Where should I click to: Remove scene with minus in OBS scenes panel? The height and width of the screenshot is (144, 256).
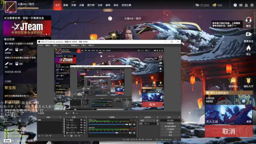(43, 136)
